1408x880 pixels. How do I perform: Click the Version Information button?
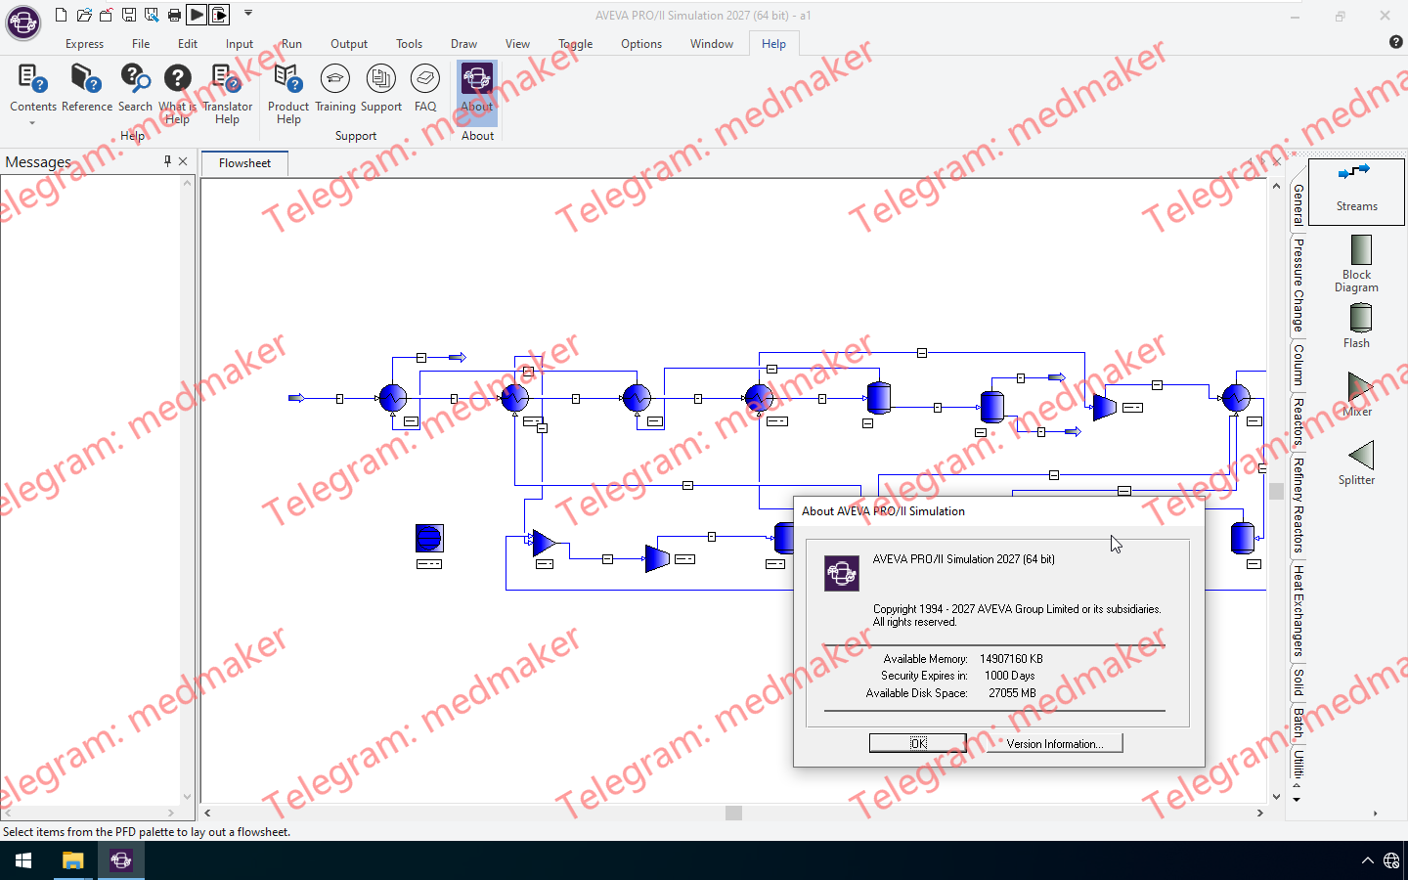coord(1054,743)
